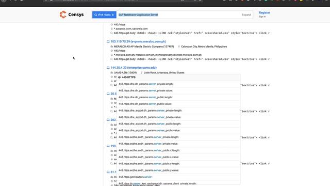
Task: Click the location pin beside Caloocan City
Action: [179, 47]
